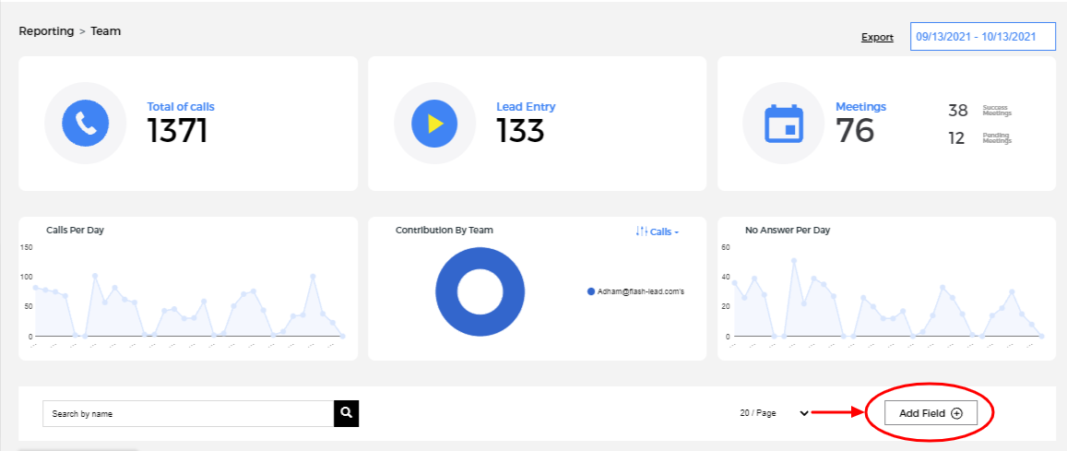
Task: Select Team in the breadcrumb
Action: (105, 31)
